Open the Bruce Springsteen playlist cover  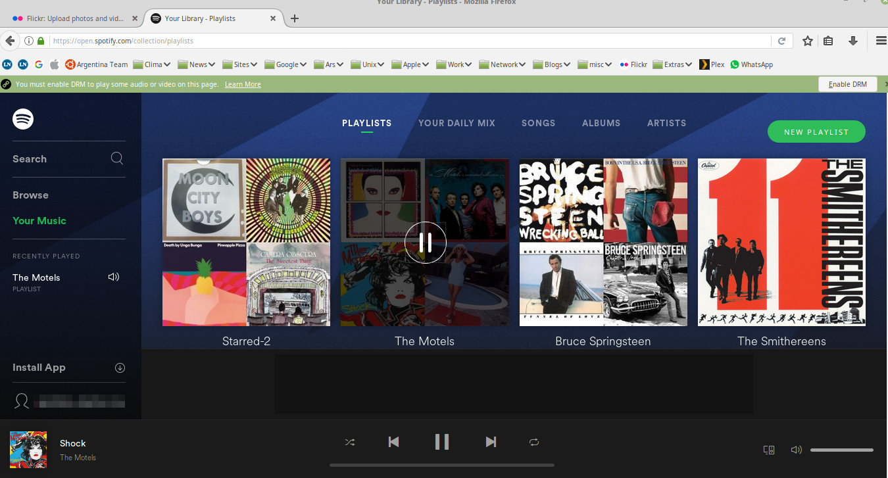coord(603,242)
